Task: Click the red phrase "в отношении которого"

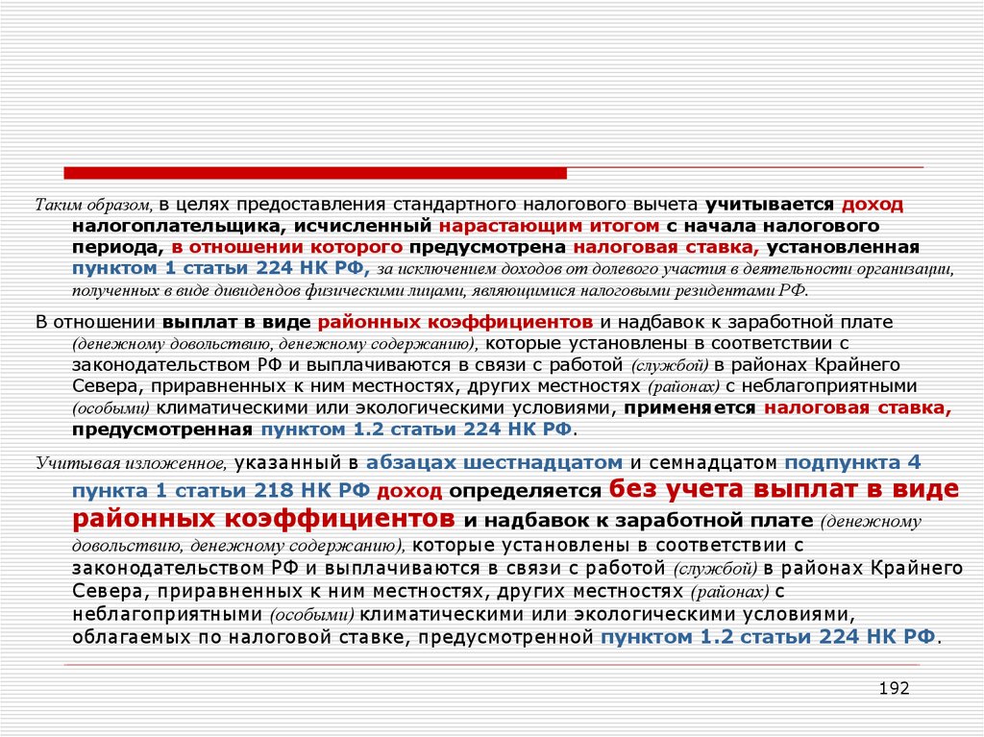Action: [286, 247]
